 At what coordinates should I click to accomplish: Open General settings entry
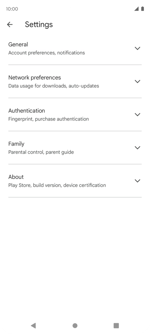(75, 48)
